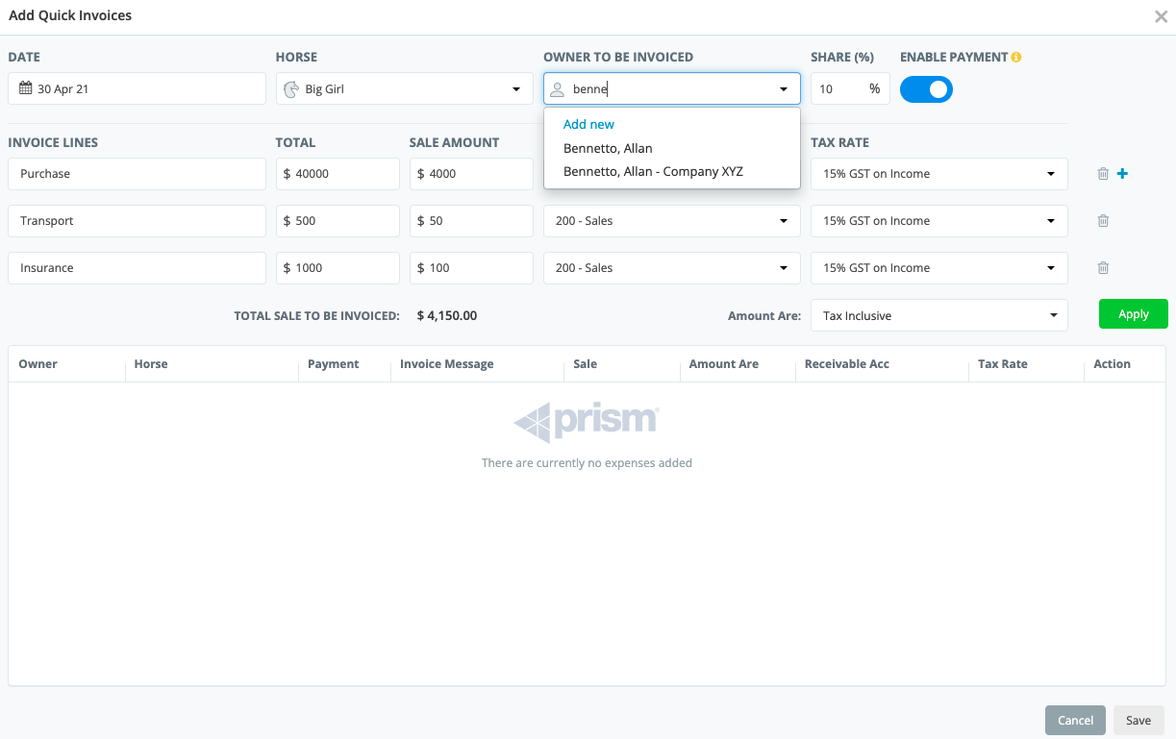The height and width of the screenshot is (739, 1176).
Task: Click the calendar icon in Date field
Action: coord(26,88)
